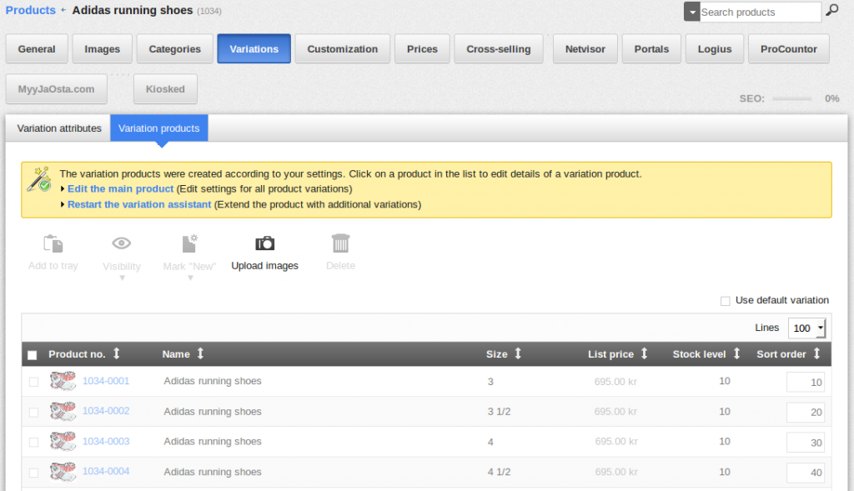Click the Products breadcrumb link
This screenshot has width=854, height=491.
click(31, 10)
